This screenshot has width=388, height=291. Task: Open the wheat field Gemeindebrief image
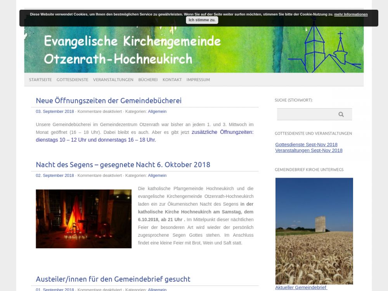pos(314,231)
